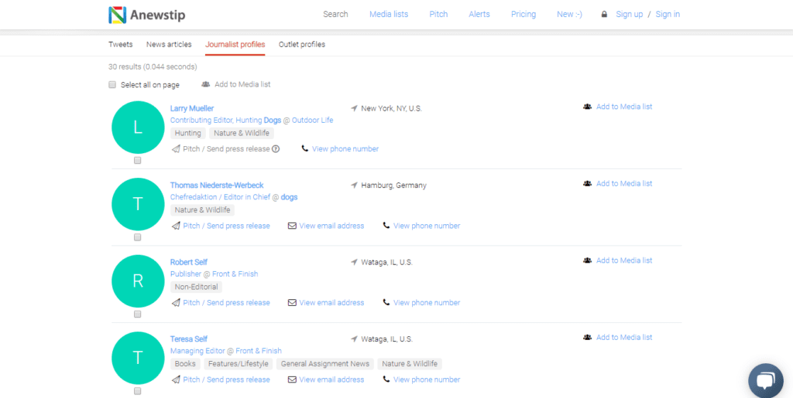Click the New :-) navigation link
The image size is (793, 398).
[569, 14]
